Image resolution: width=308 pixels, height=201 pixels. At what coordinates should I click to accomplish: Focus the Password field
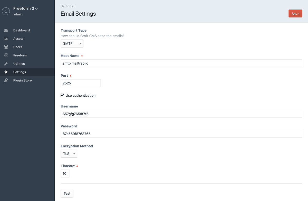181,134
